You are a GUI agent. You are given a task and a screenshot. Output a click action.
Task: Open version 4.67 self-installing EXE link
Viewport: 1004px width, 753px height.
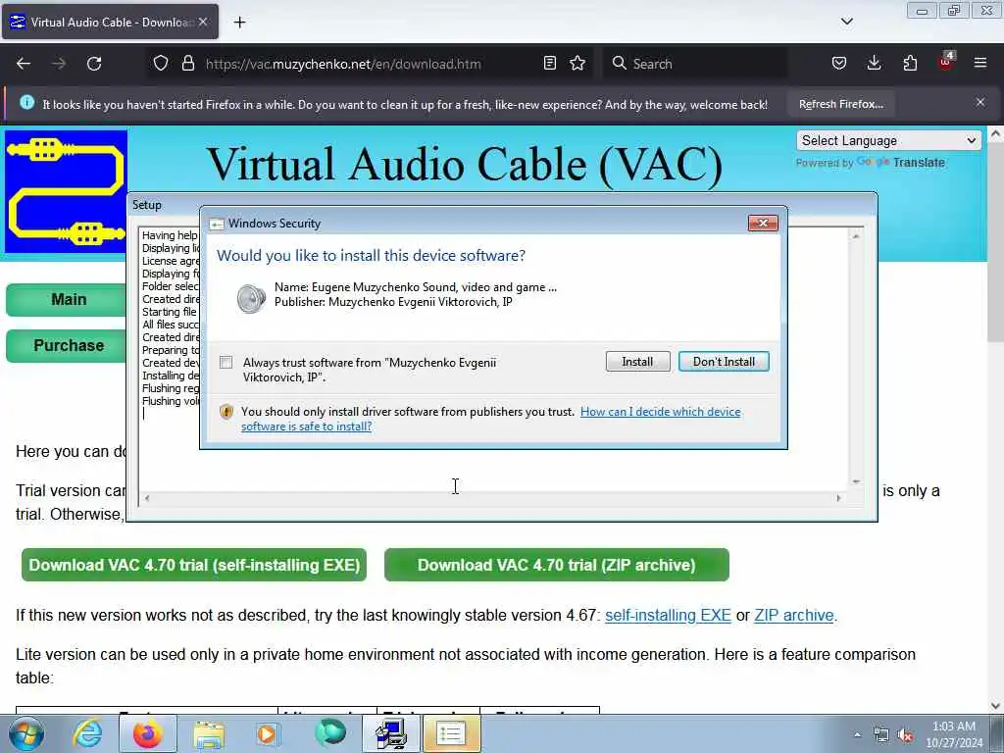[x=668, y=616]
